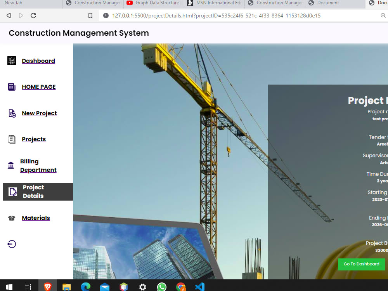
Task: Click the Billing Department bank icon
Action: pos(11,165)
